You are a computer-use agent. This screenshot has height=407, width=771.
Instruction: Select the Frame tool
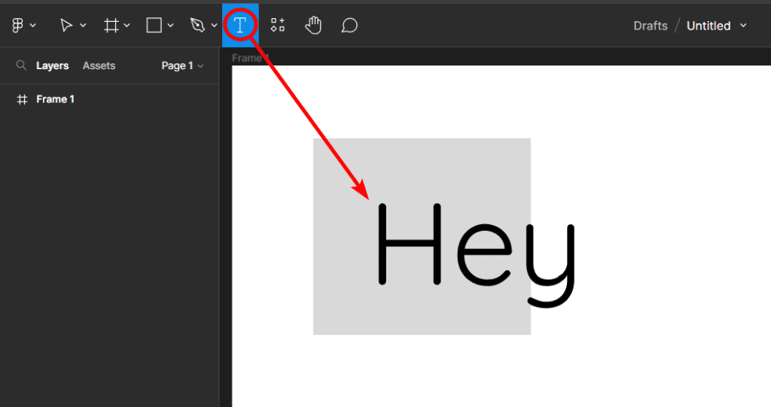click(111, 26)
